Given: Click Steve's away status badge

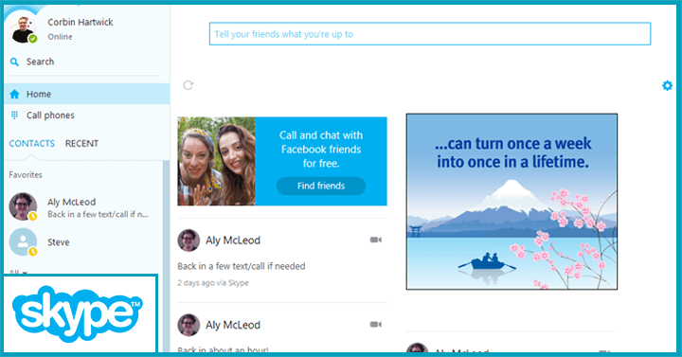Looking at the screenshot, I should point(32,251).
